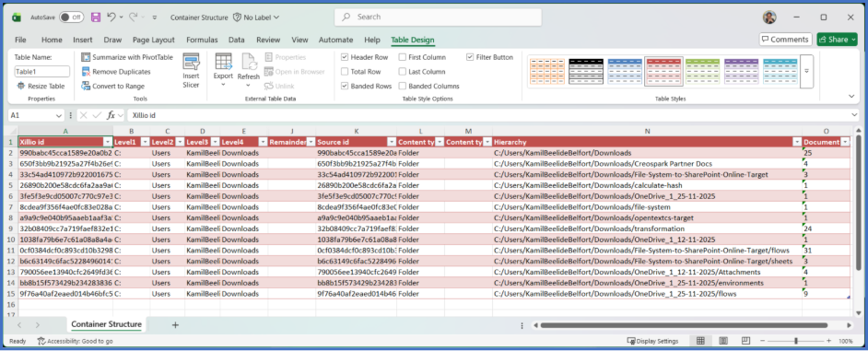Select the green table style
Image resolution: width=868 pixels, height=351 pixels.
click(x=702, y=71)
